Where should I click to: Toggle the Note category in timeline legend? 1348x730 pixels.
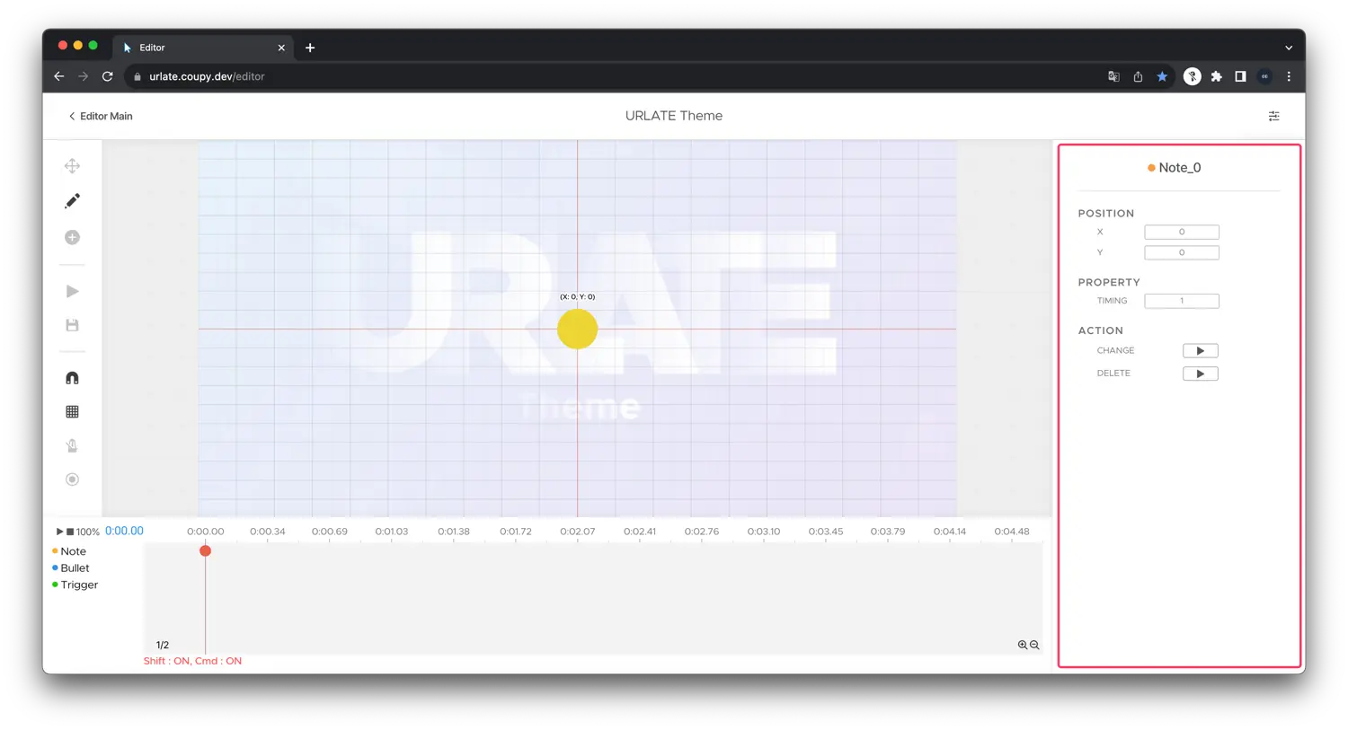(x=72, y=550)
